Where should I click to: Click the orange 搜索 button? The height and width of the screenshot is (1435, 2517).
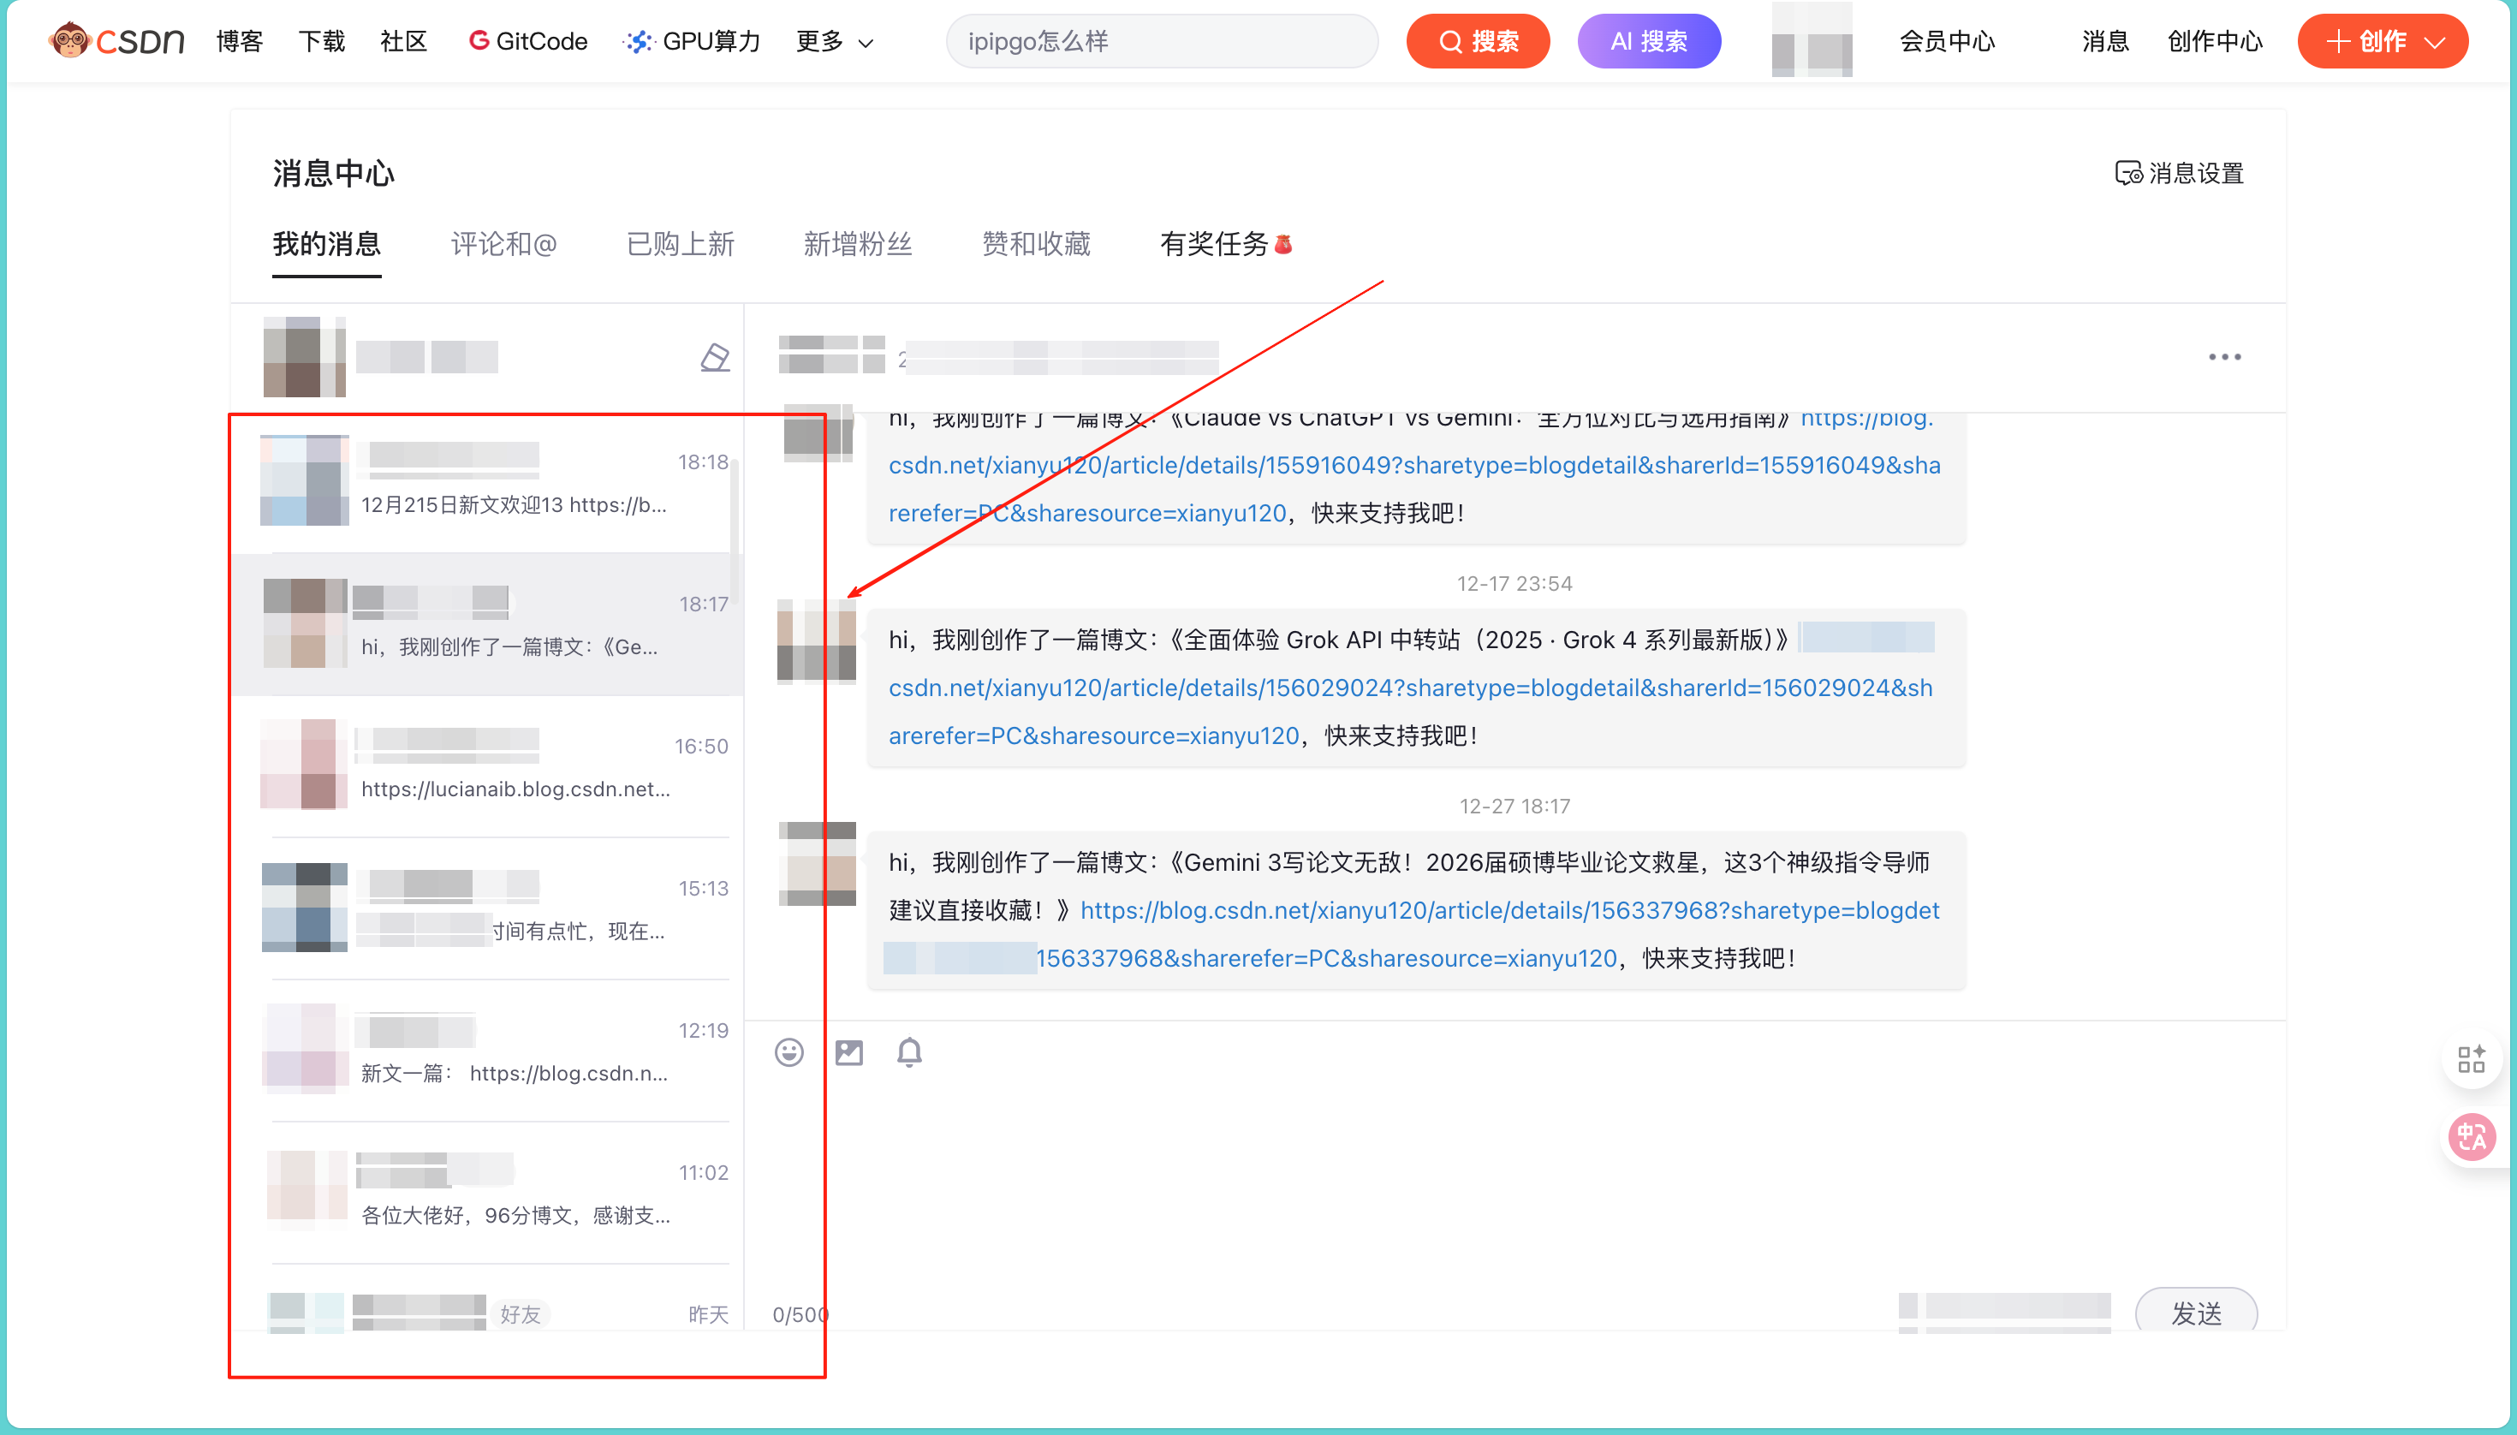pyautogui.click(x=1478, y=41)
